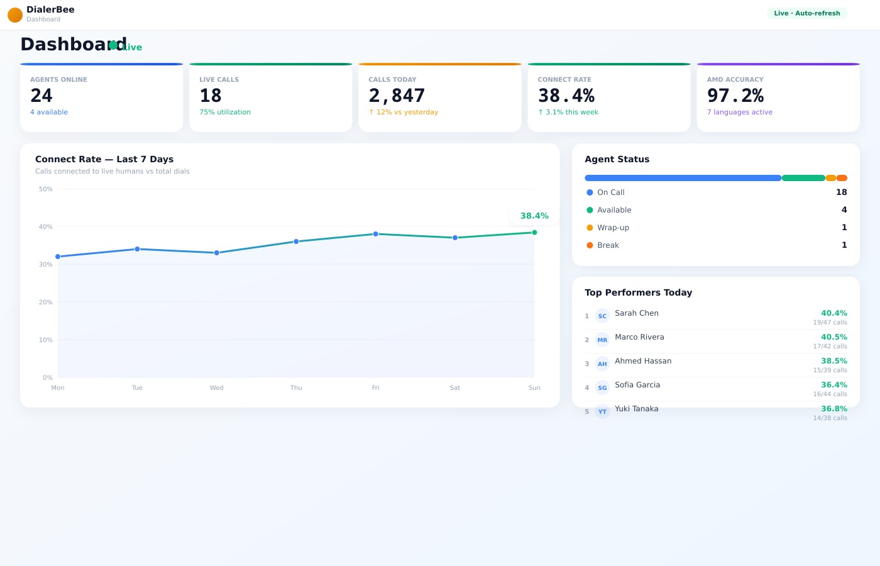Click the green Available status bar segment
This screenshot has height=566, width=880.
pos(803,178)
